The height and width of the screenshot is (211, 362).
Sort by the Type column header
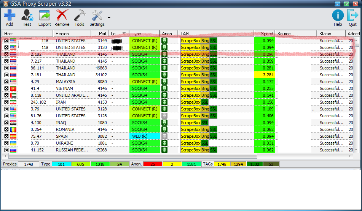click(145, 34)
